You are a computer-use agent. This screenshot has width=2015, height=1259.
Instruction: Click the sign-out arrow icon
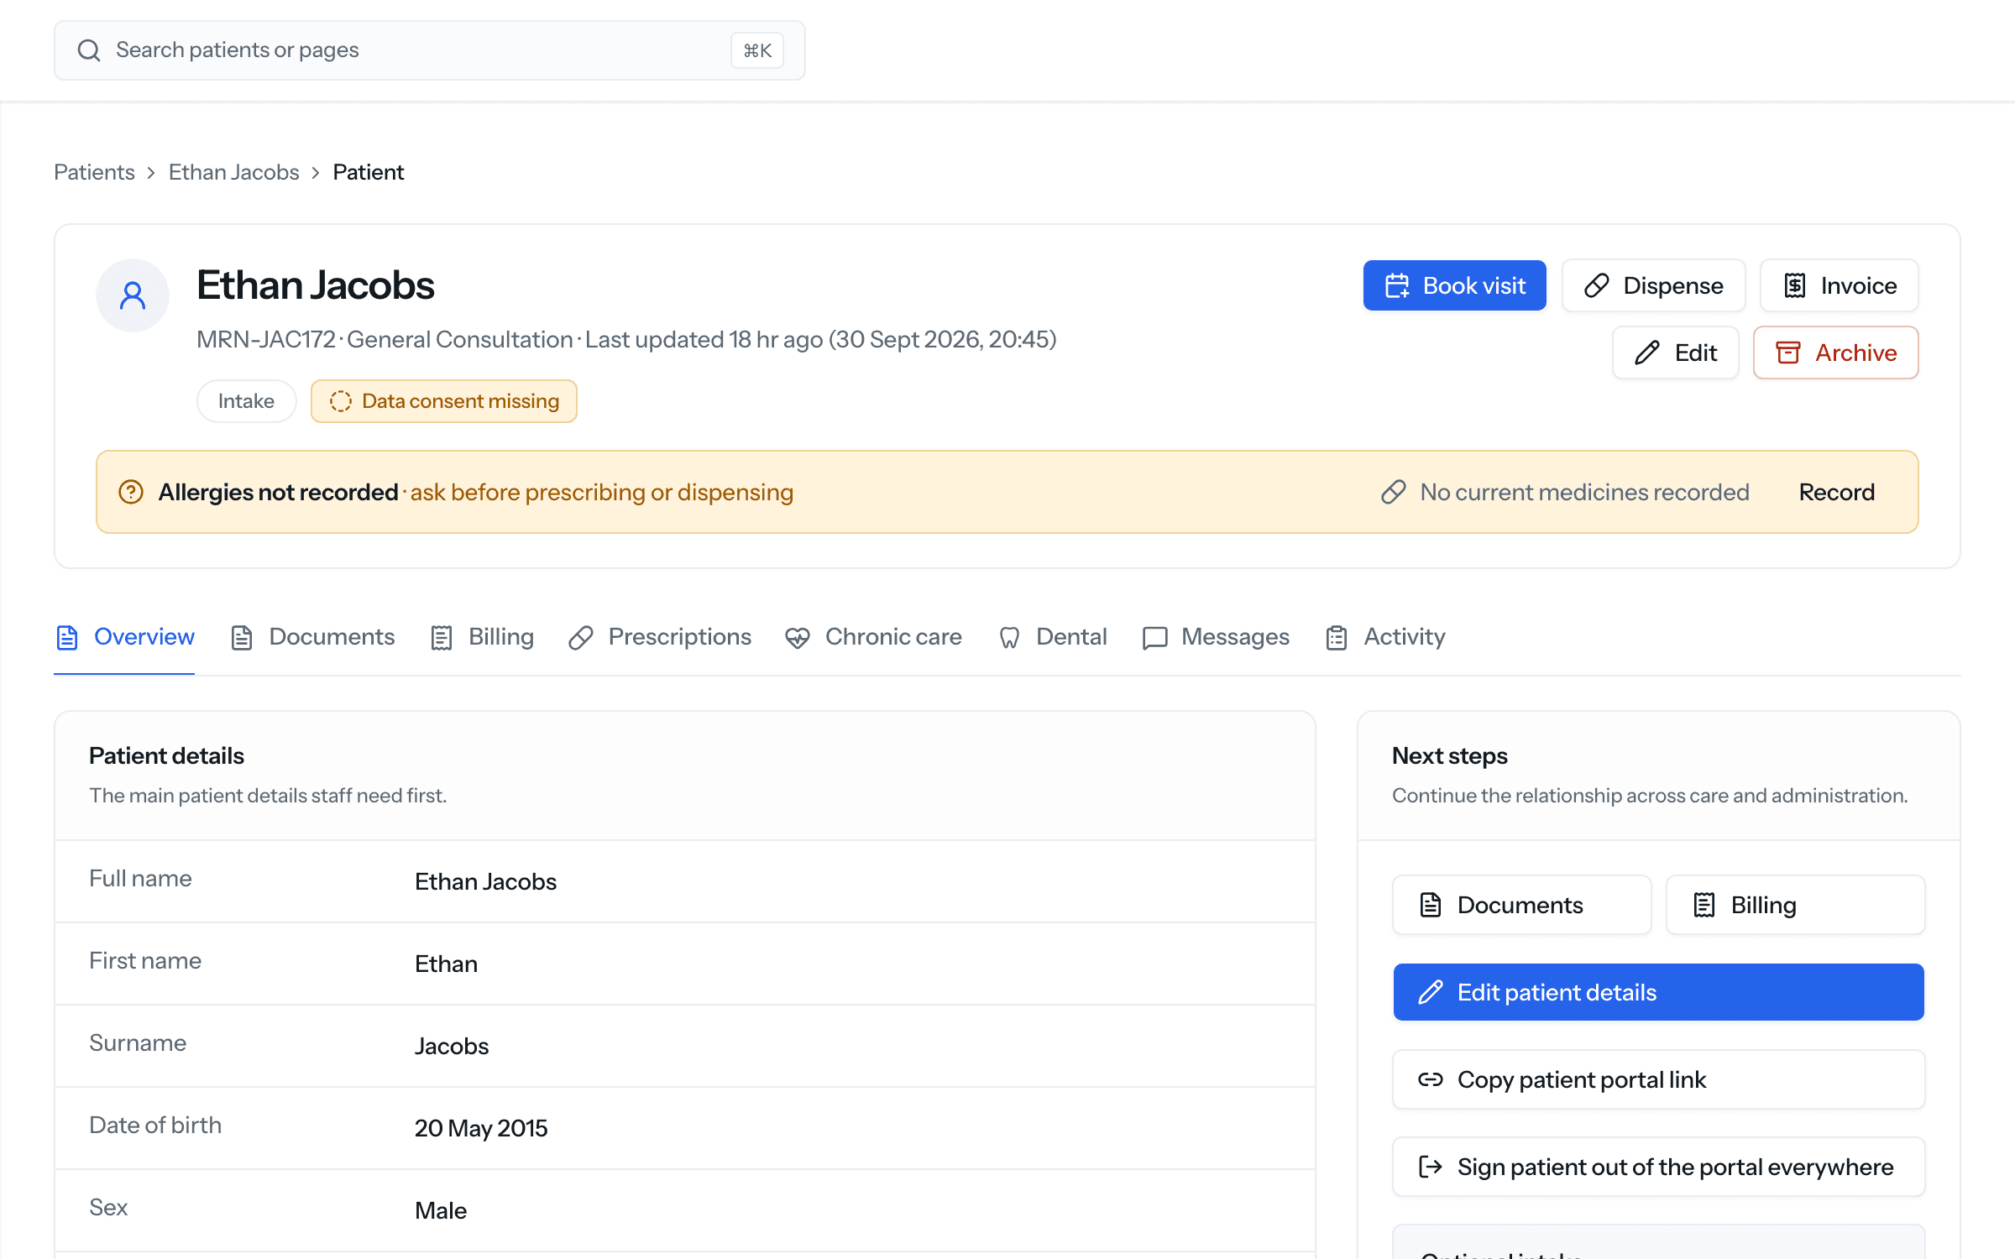(1431, 1167)
